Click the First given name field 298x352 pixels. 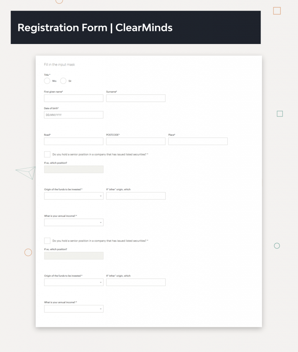[74, 98]
